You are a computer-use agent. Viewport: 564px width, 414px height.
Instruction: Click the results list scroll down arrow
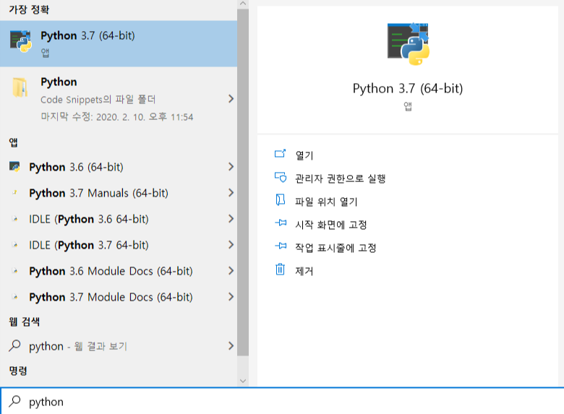[243, 381]
